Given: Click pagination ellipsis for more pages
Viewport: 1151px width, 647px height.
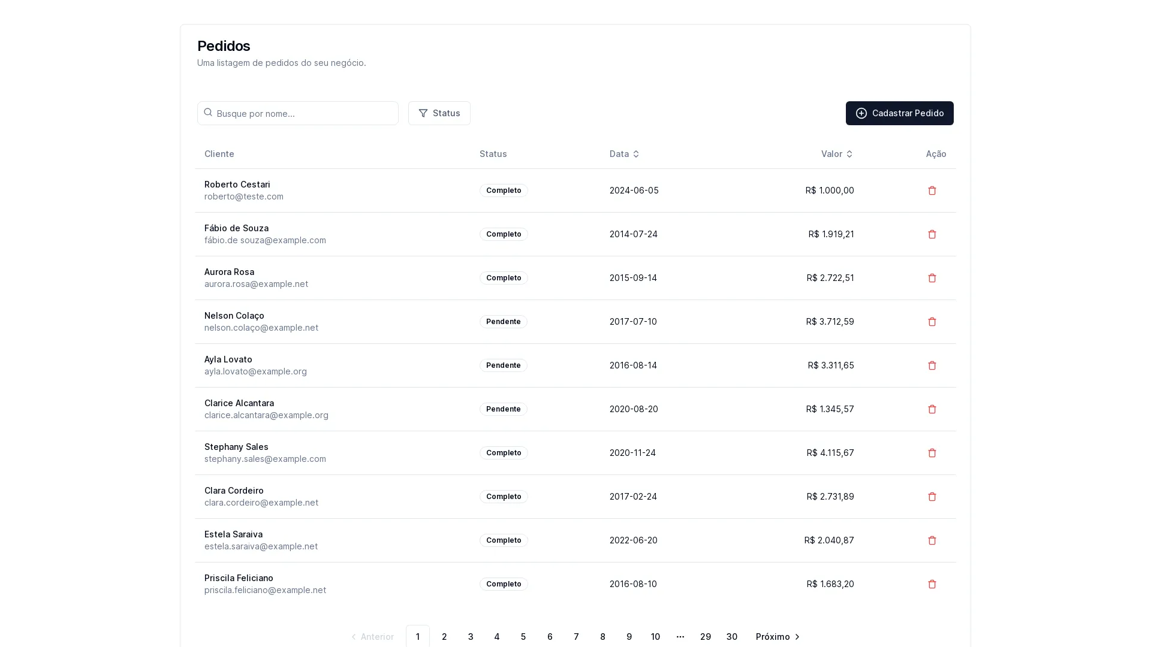Looking at the screenshot, I should point(680,636).
